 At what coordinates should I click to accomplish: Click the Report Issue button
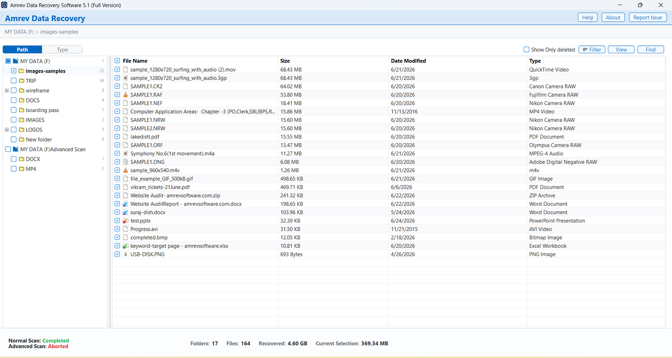pos(647,18)
